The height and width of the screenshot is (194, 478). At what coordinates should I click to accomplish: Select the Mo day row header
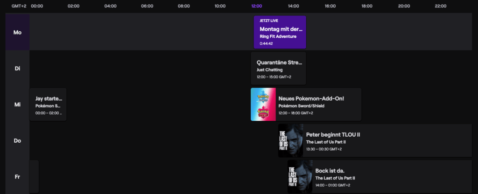click(18, 33)
